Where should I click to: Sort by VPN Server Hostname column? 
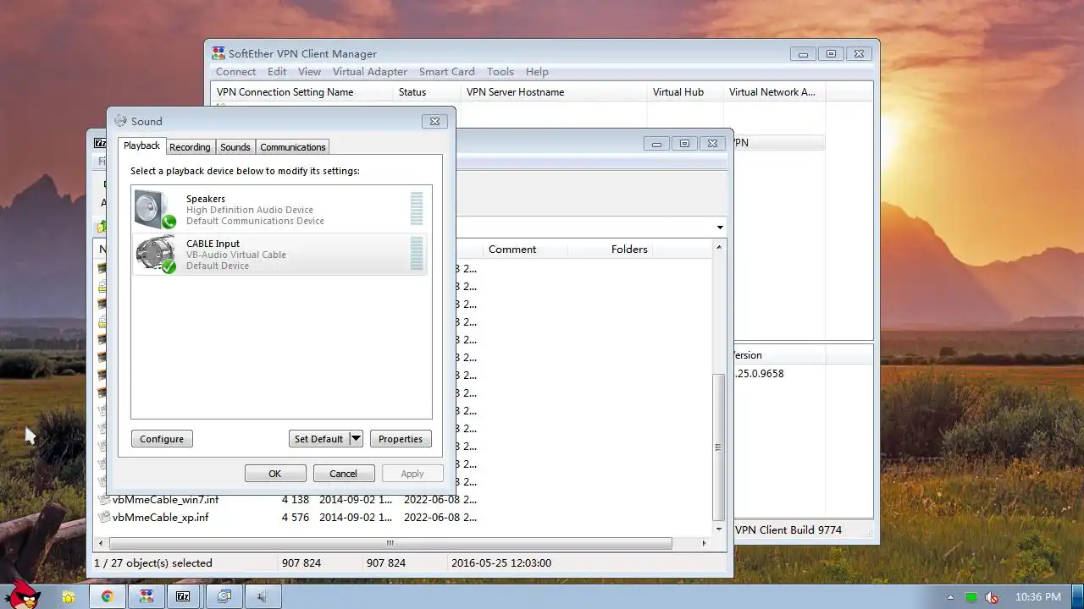(x=555, y=91)
